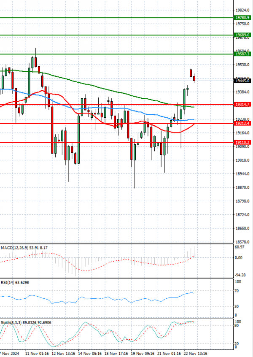Click the MACD scale value 60.97
Image resolution: width=253 pixels, height=357 pixels.
(x=240, y=247)
